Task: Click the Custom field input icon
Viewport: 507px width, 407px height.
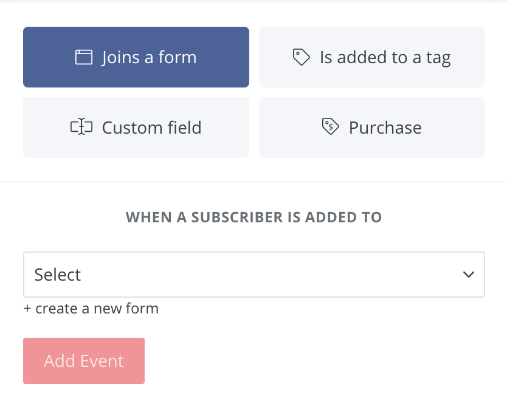Action: 80,128
